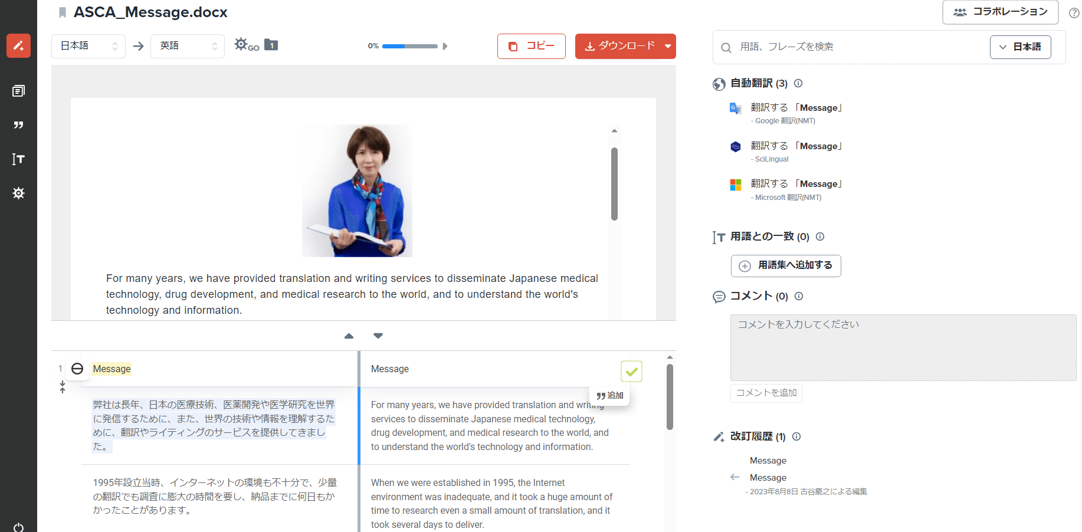1082x532 pixels.
Task: Click the folder icon with number 1
Action: [271, 45]
